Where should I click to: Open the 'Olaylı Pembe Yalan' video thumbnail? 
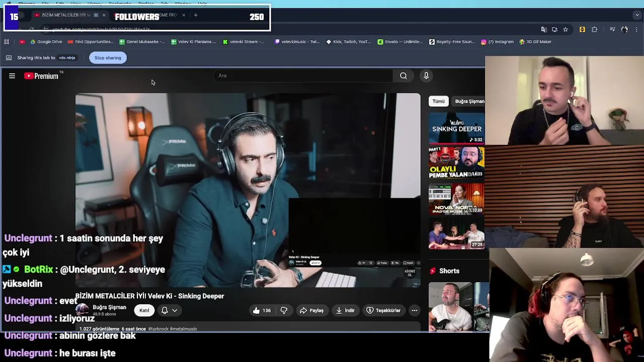(456, 162)
